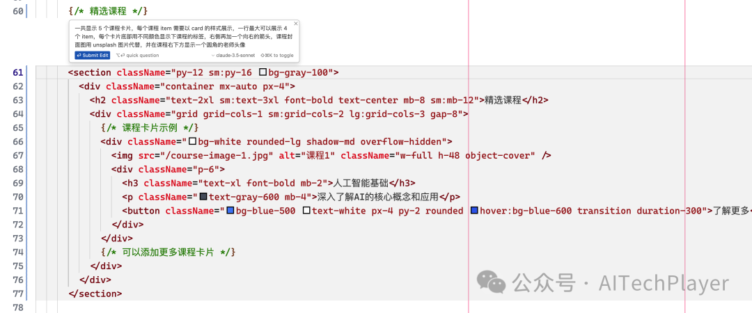
Task: Click the text-white color swatch
Action: tap(306, 211)
